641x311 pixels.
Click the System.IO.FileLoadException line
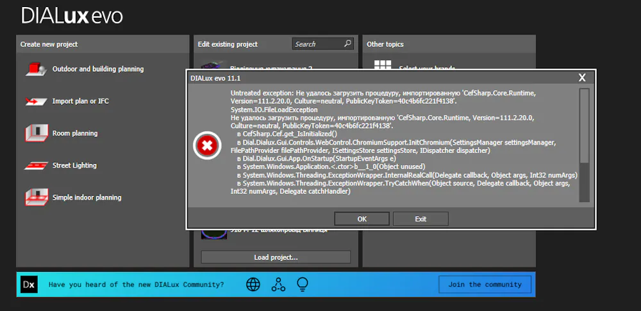tap(274, 109)
